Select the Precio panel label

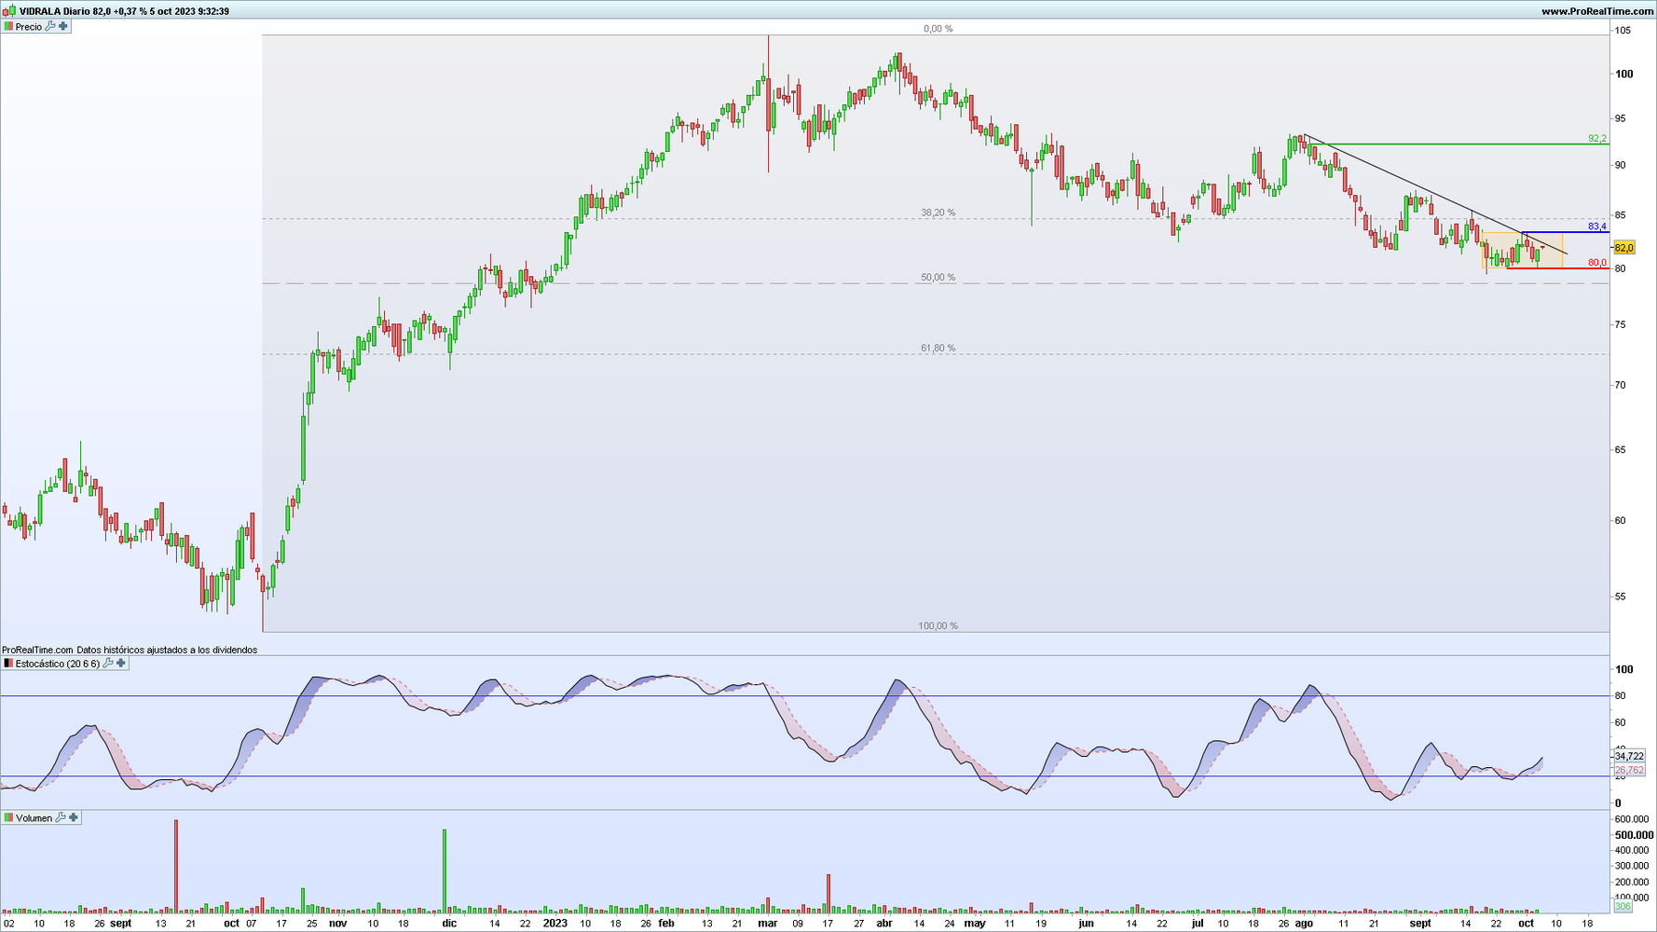click(x=29, y=27)
